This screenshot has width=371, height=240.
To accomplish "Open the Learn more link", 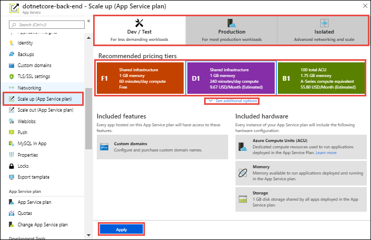I will coord(325,152).
